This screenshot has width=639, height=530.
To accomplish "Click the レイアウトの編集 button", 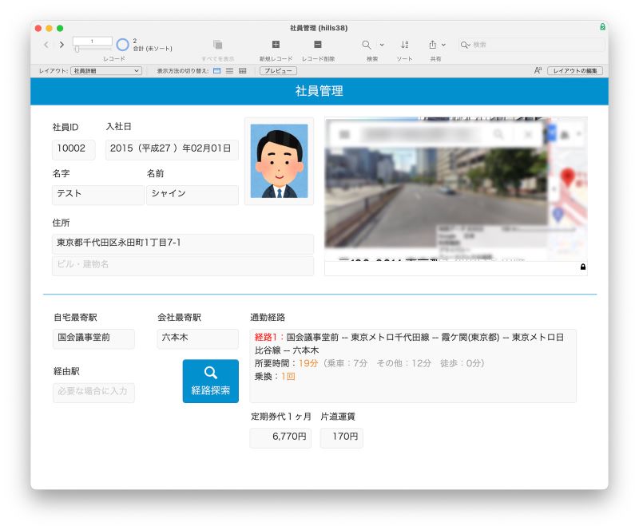I will [x=575, y=71].
